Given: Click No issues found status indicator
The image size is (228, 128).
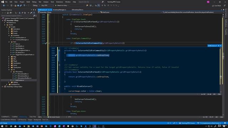Looking at the screenshot, I should click(x=53, y=117).
